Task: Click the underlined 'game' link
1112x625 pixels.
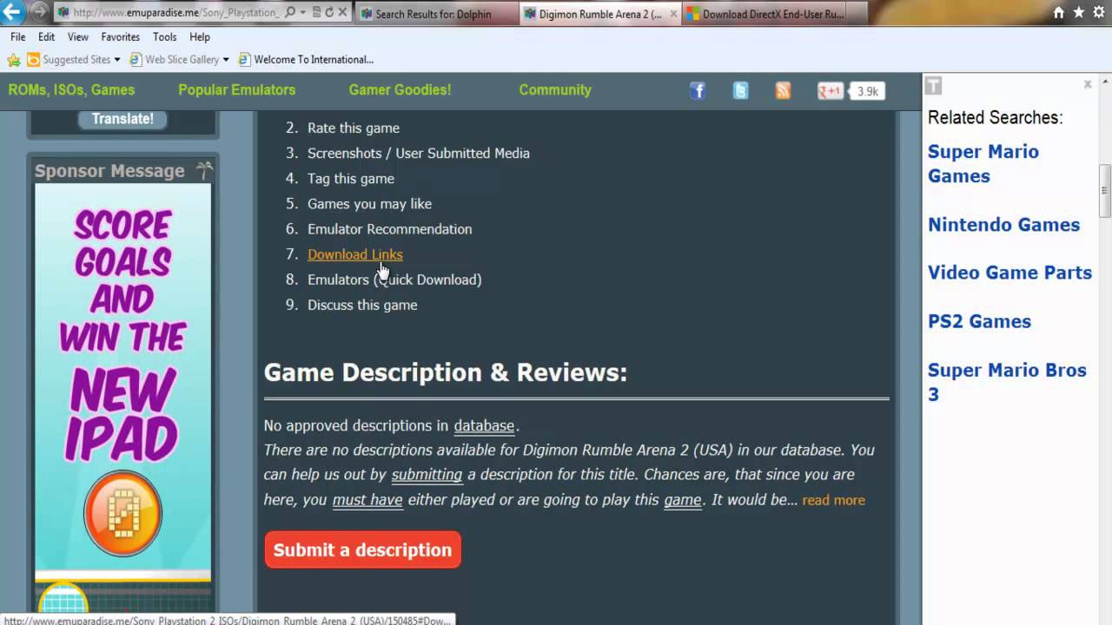Action: tap(683, 499)
